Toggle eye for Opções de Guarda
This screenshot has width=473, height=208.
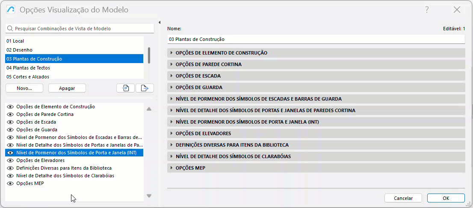(11, 130)
